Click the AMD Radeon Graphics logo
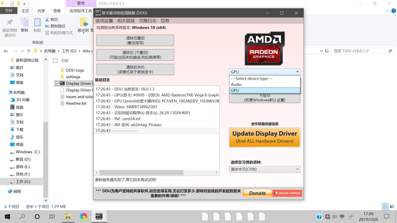Screen dimensions: 397x223 coord(264,48)
